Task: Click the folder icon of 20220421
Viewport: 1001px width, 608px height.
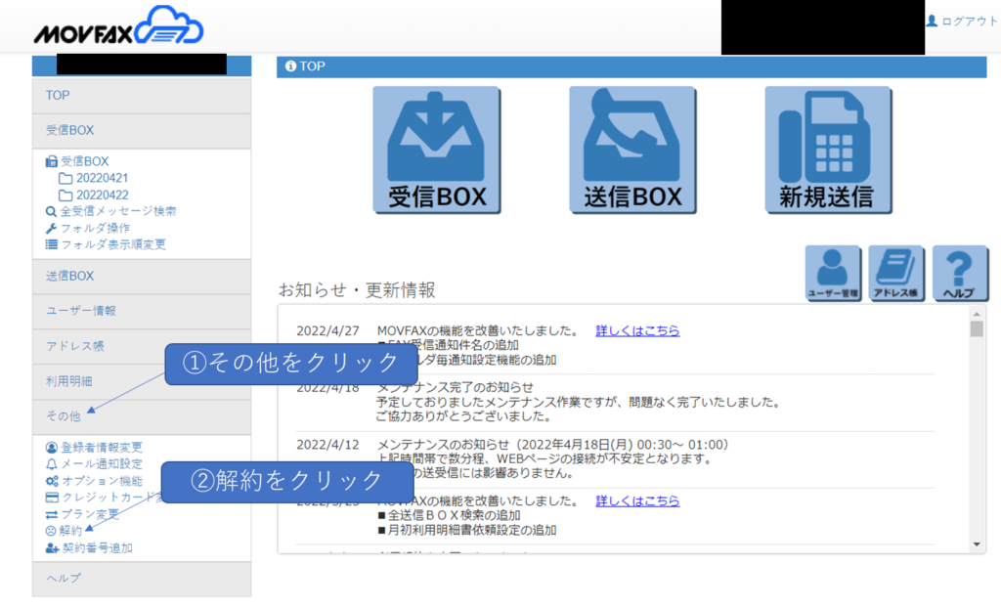Action: (x=65, y=178)
